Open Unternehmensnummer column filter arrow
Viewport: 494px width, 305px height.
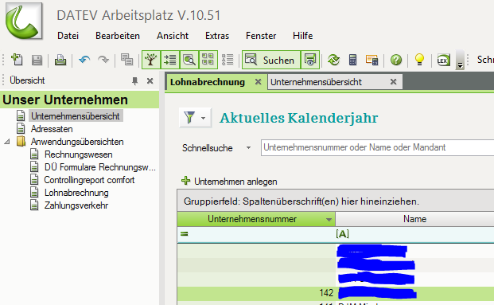coord(329,220)
